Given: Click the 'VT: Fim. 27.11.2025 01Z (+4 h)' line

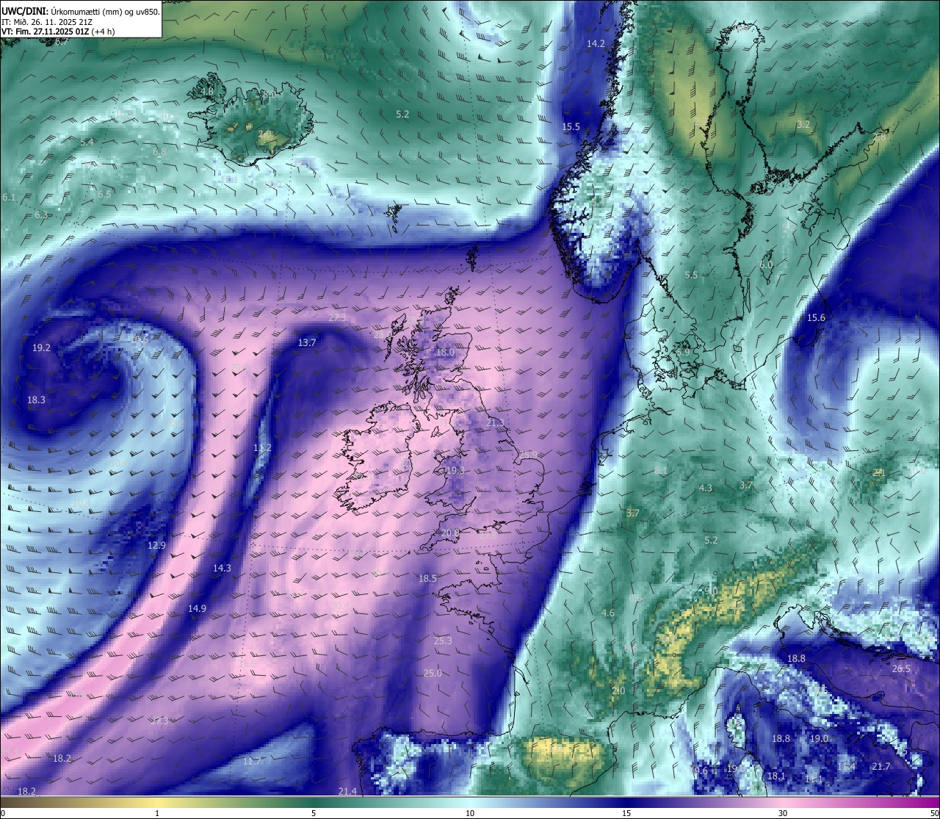Looking at the screenshot, I should click(58, 32).
